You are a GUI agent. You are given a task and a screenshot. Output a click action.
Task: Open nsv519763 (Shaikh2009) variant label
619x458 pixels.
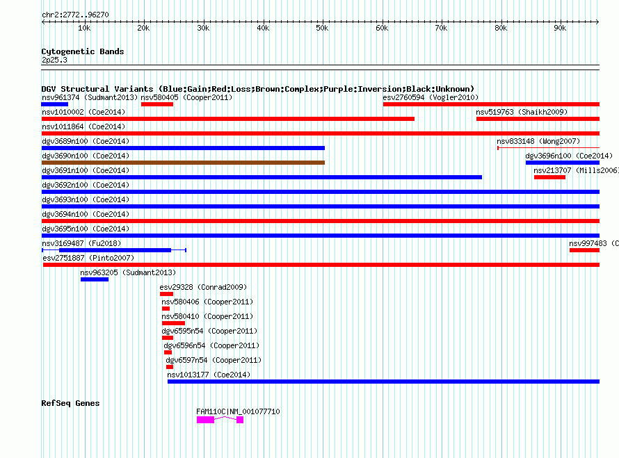[x=522, y=112]
